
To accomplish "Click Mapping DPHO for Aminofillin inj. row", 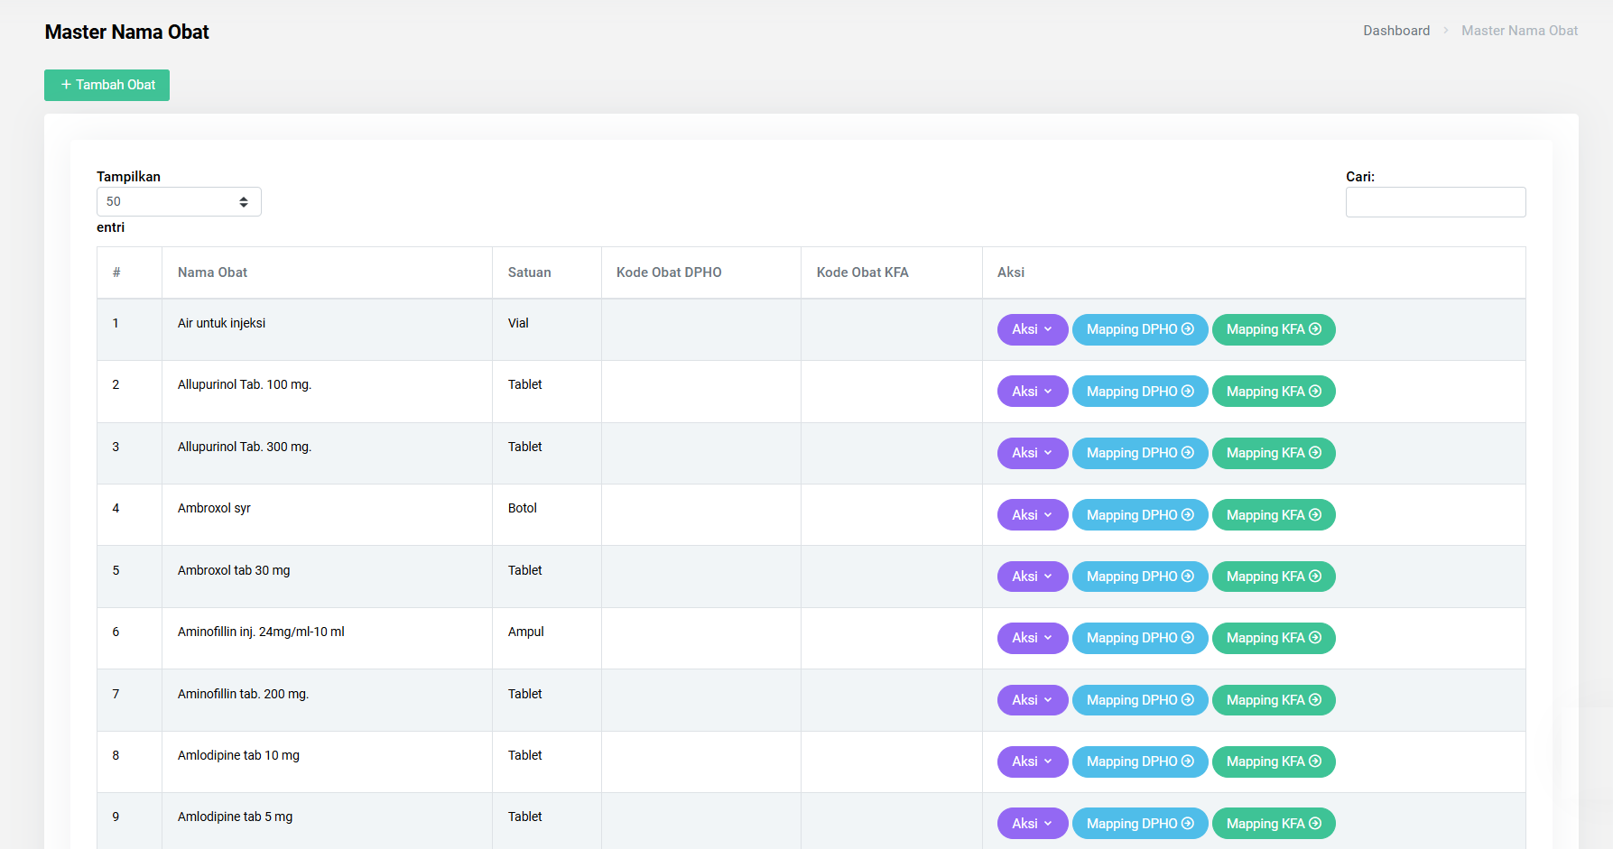I will (x=1140, y=638).
